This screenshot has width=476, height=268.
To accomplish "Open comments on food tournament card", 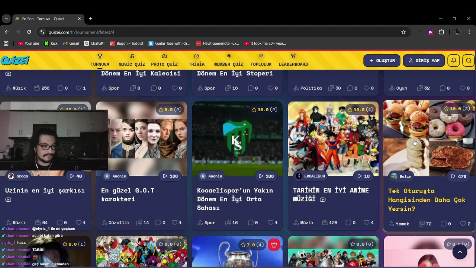I will (446, 224).
